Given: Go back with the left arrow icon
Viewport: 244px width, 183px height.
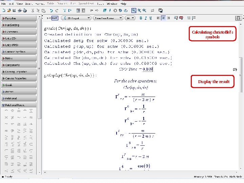Looking at the screenshot, I should [91, 11].
